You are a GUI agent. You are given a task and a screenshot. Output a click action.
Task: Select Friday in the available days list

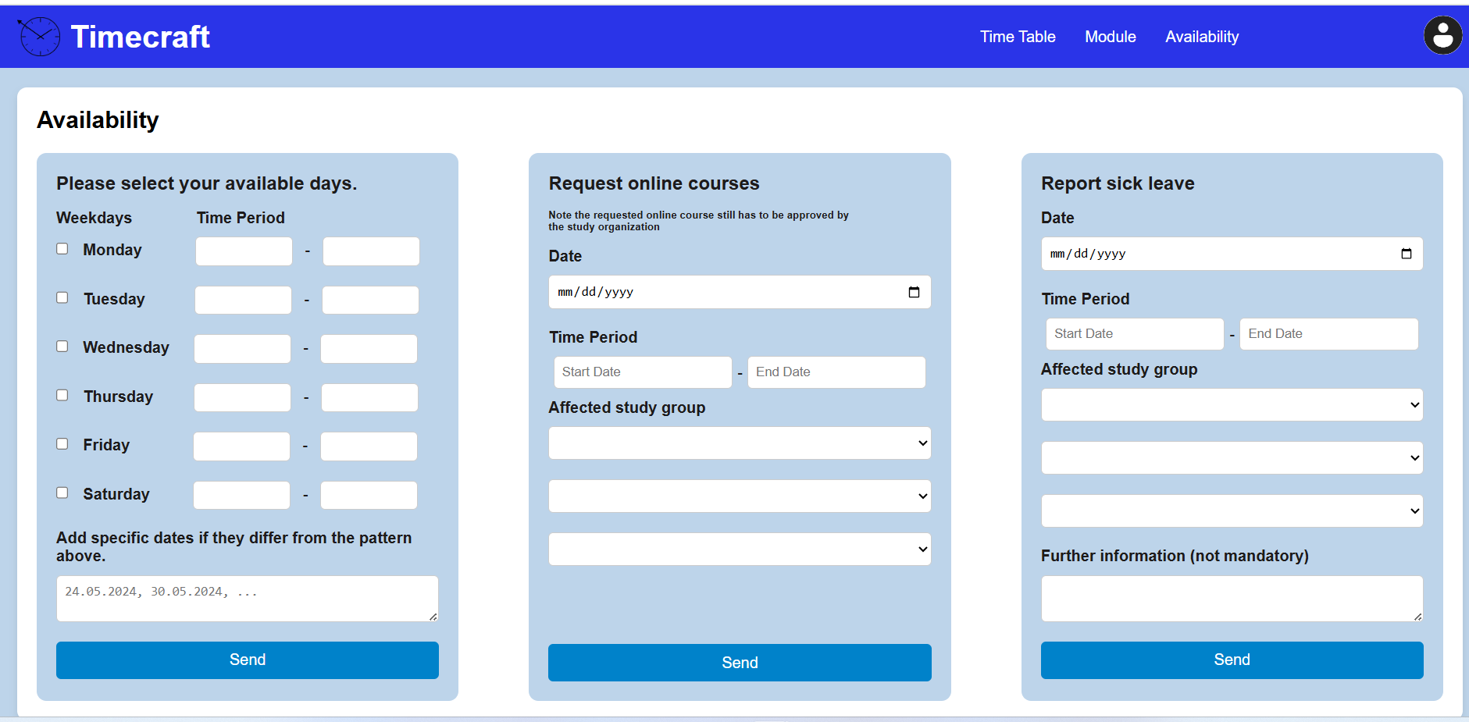[x=62, y=443]
